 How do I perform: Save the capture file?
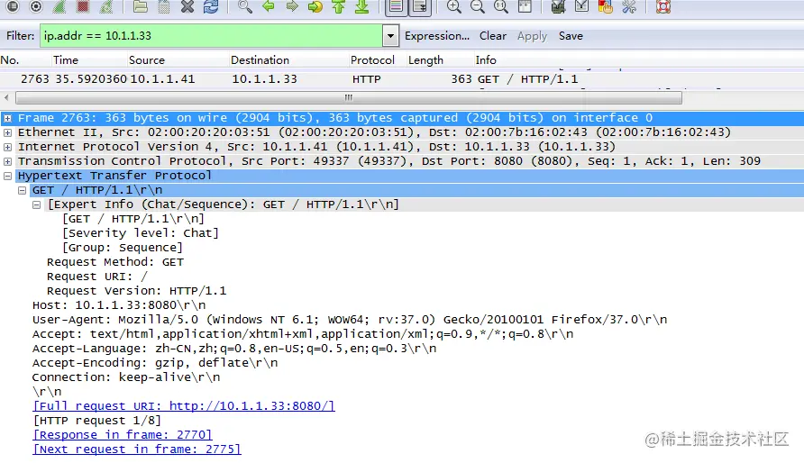pos(163,6)
